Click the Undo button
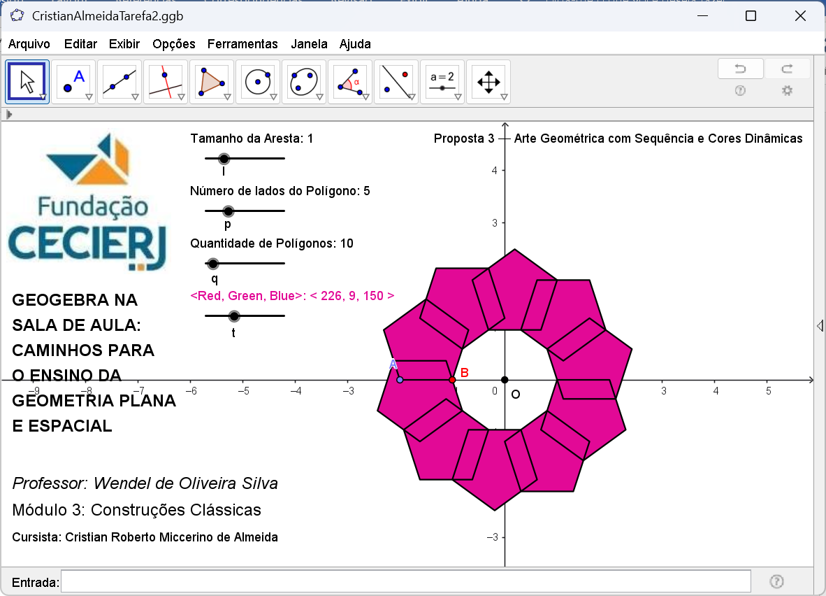 (740, 69)
